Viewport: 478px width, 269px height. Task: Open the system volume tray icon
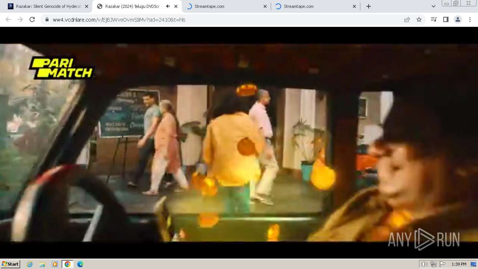click(x=424, y=264)
